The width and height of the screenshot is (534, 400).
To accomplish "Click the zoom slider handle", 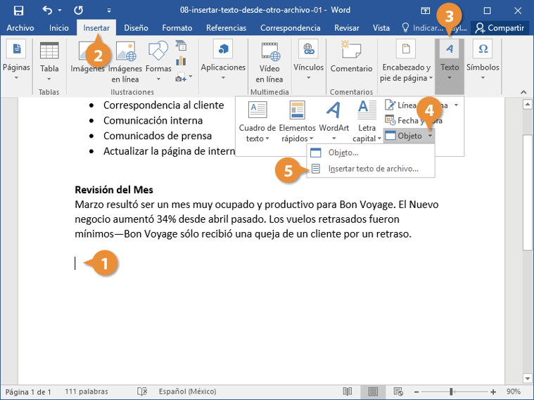I will point(451,392).
